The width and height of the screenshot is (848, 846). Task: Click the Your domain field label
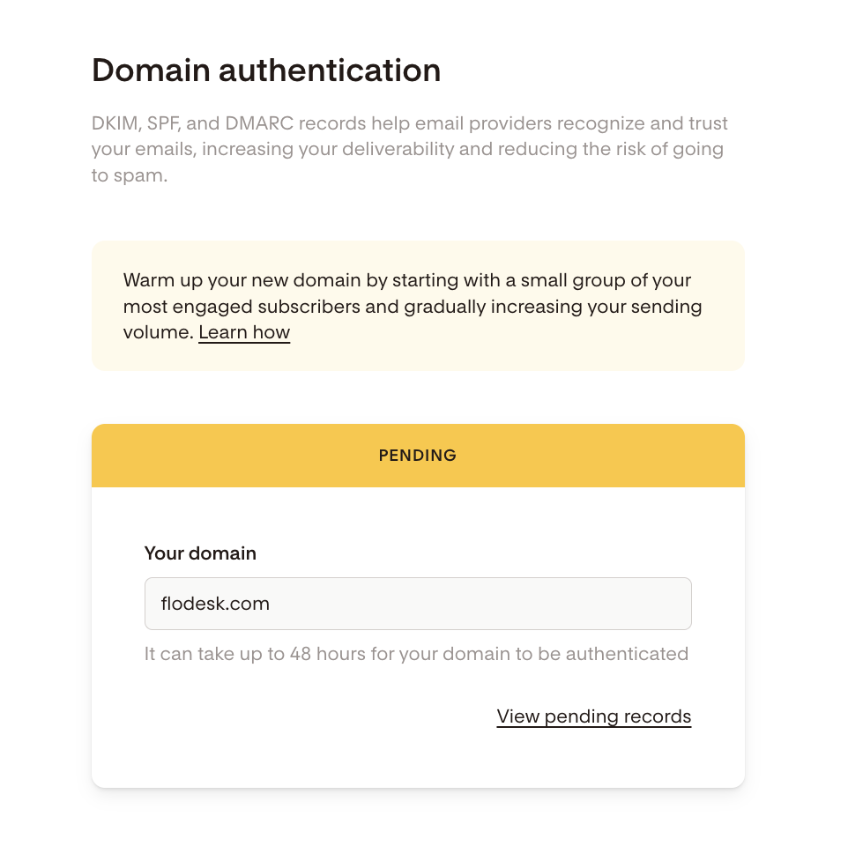[x=200, y=553]
